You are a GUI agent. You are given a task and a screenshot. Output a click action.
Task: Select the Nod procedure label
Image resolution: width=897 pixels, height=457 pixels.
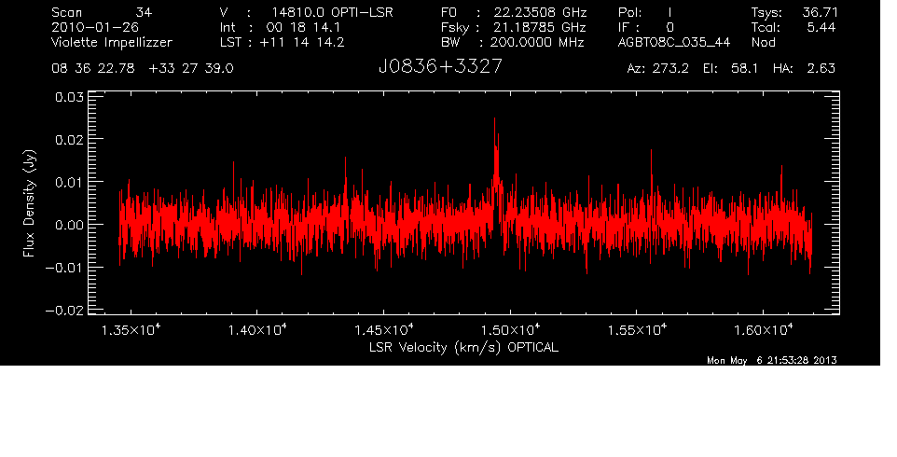pos(763,42)
